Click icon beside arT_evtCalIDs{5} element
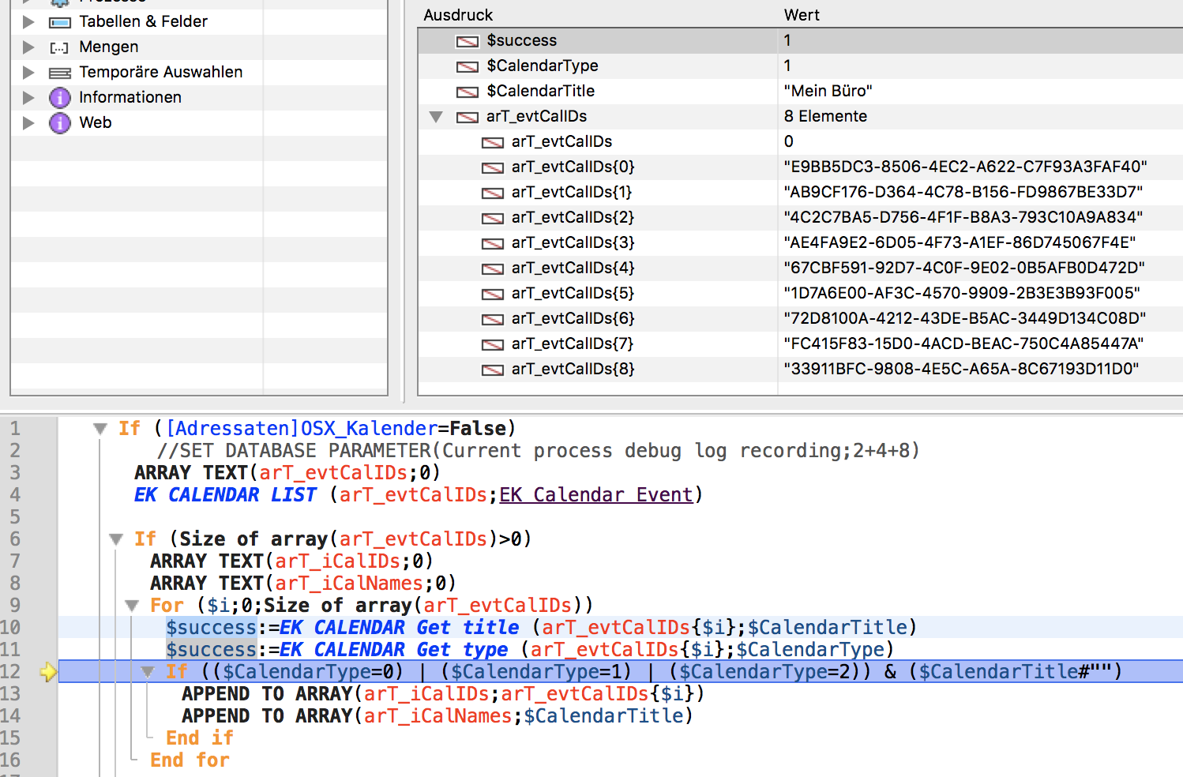The height and width of the screenshot is (777, 1183). click(x=493, y=294)
